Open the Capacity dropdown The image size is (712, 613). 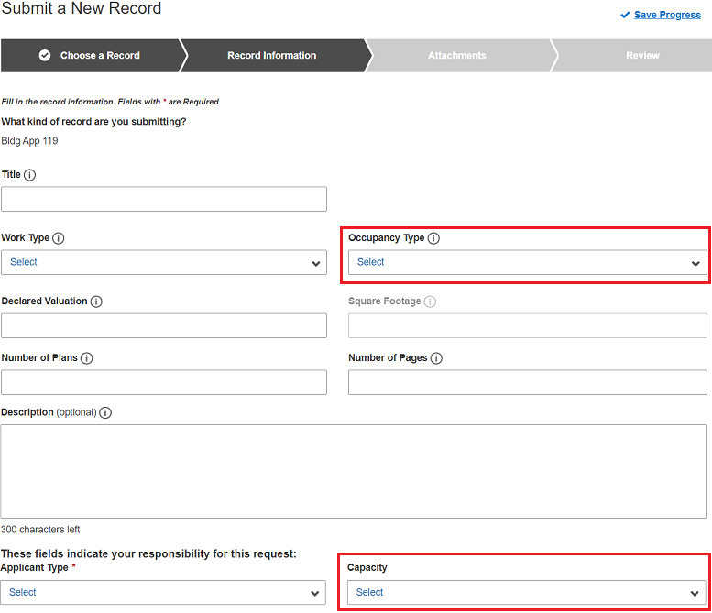[527, 592]
